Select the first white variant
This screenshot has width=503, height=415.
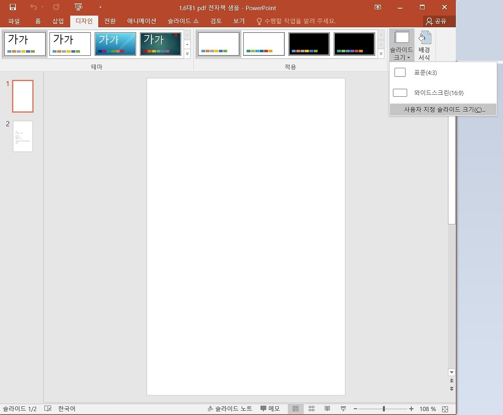(x=218, y=44)
